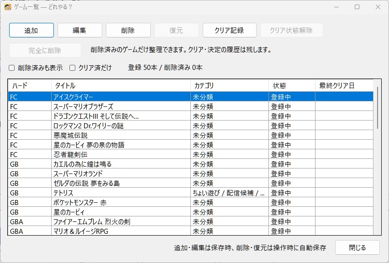The image size is (389, 263).
Task: Select the テトリス title cell
Action: pos(121,193)
